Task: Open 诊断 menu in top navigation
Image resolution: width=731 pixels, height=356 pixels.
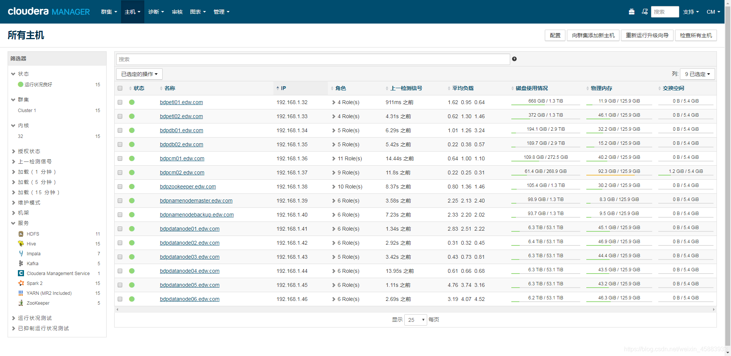Action: (156, 12)
